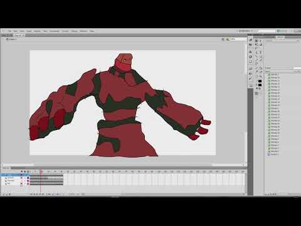
Task: Click the New Layer icon below layer list
Action: pyautogui.click(x=4, y=194)
